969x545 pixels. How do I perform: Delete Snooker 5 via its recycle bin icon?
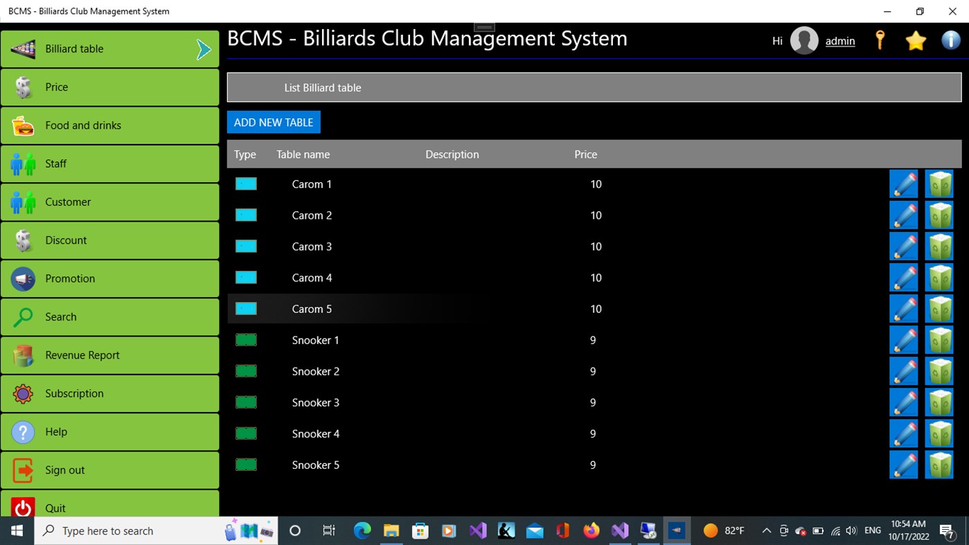939,465
